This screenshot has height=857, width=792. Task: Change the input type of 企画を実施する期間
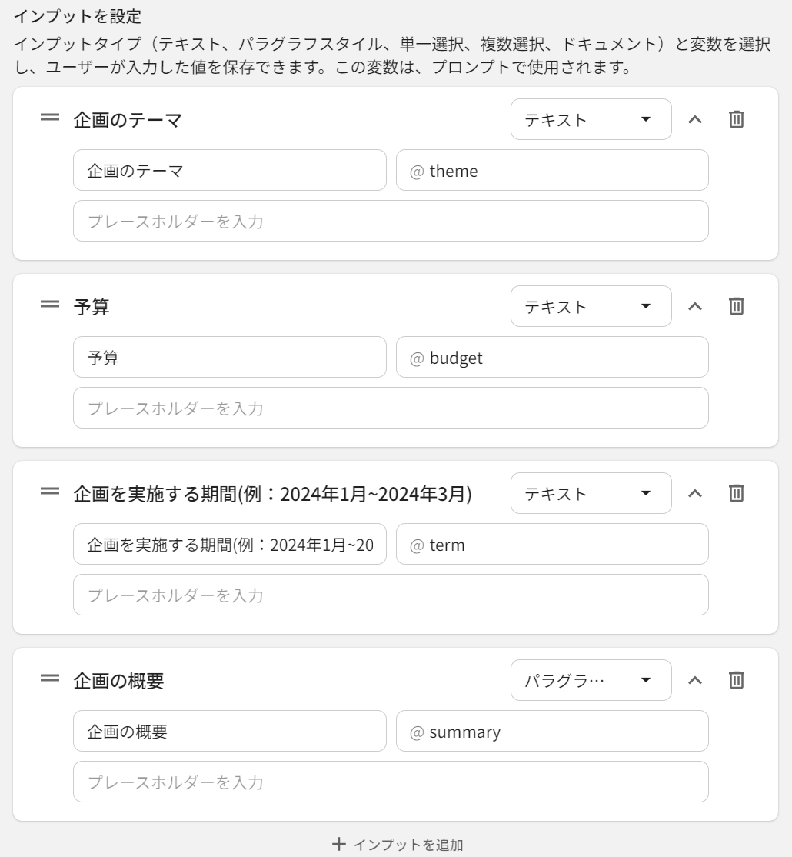(x=591, y=493)
